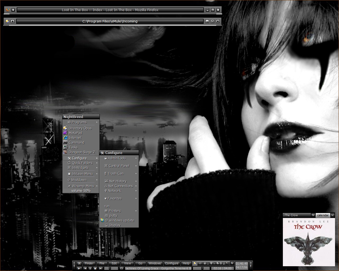Click The Crow album cover thumbnail

(x=309, y=242)
